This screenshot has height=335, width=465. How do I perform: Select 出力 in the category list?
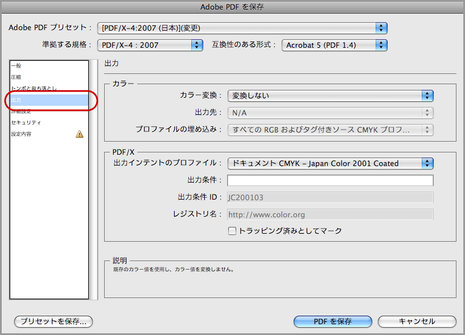point(49,100)
